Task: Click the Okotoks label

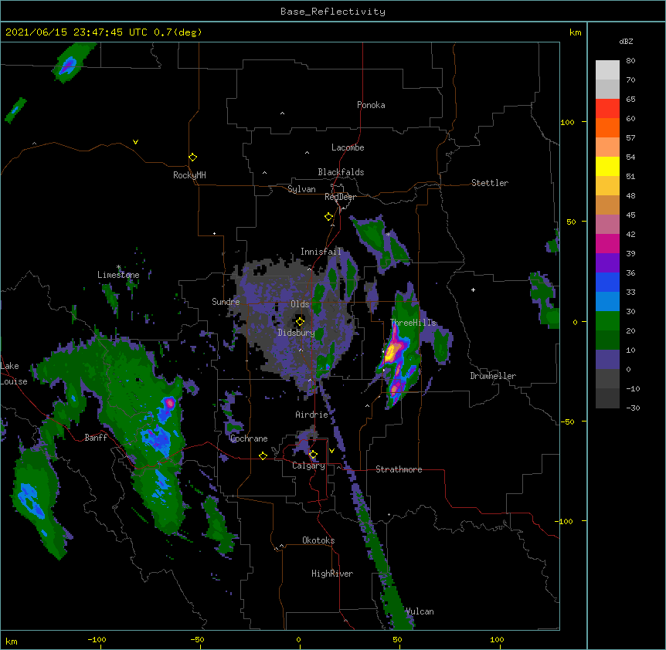Action: tap(318, 540)
